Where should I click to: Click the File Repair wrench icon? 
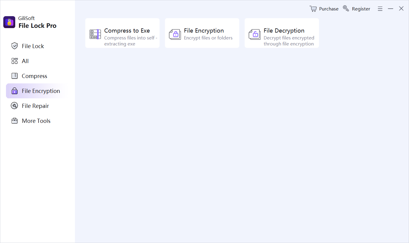pyautogui.click(x=14, y=106)
